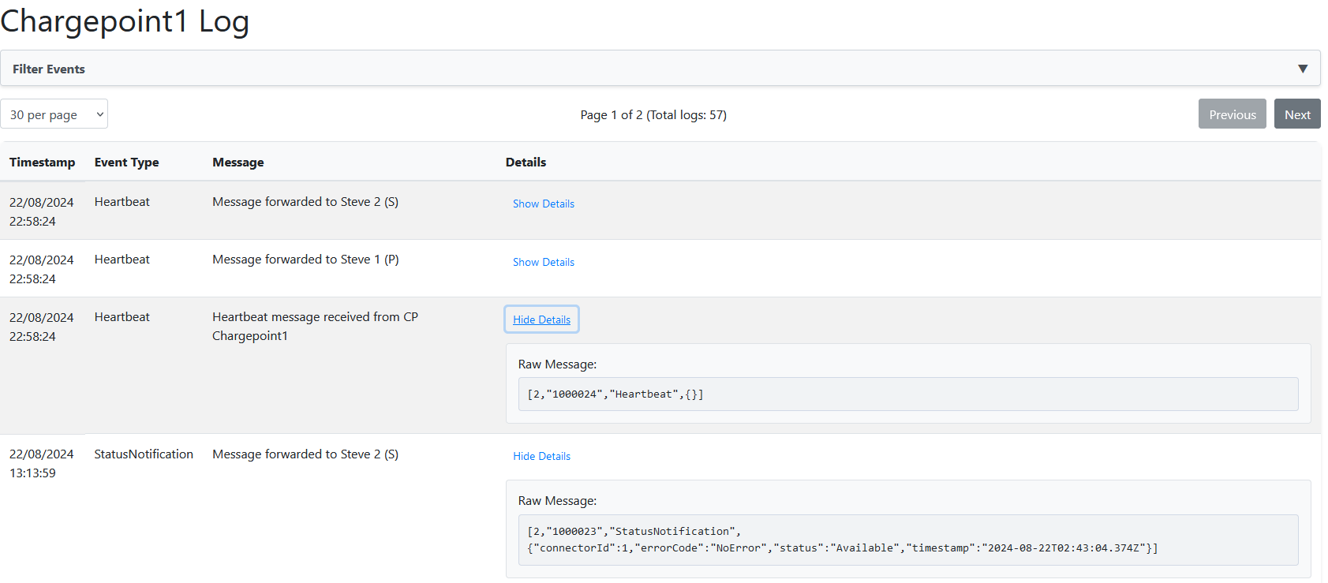Show details for Steve 1 (P) Heartbeat row

coord(544,262)
